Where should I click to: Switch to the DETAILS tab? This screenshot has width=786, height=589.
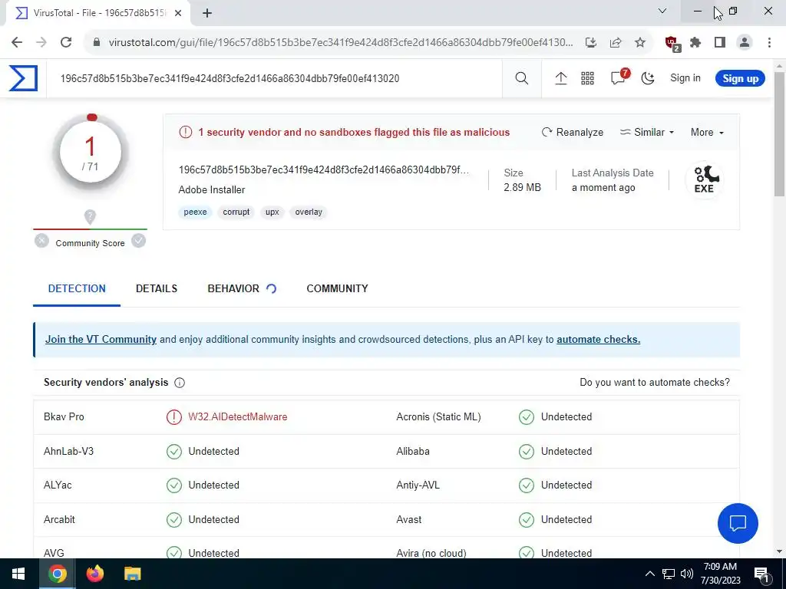(x=157, y=288)
